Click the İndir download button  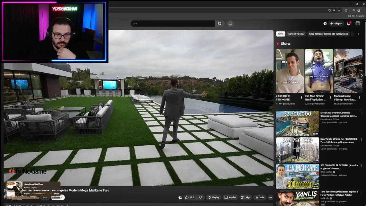tap(260, 197)
